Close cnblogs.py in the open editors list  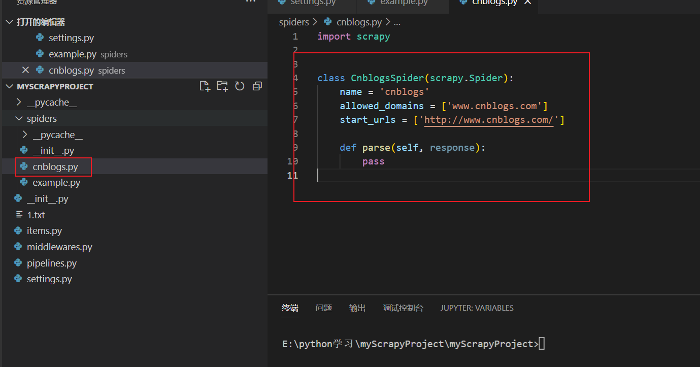point(25,70)
